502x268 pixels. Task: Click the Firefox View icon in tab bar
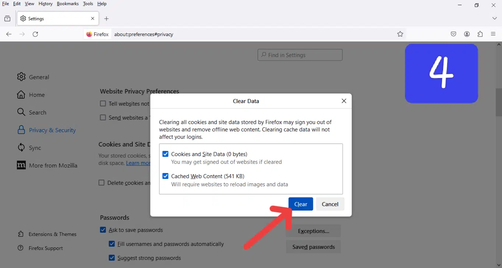(7, 18)
